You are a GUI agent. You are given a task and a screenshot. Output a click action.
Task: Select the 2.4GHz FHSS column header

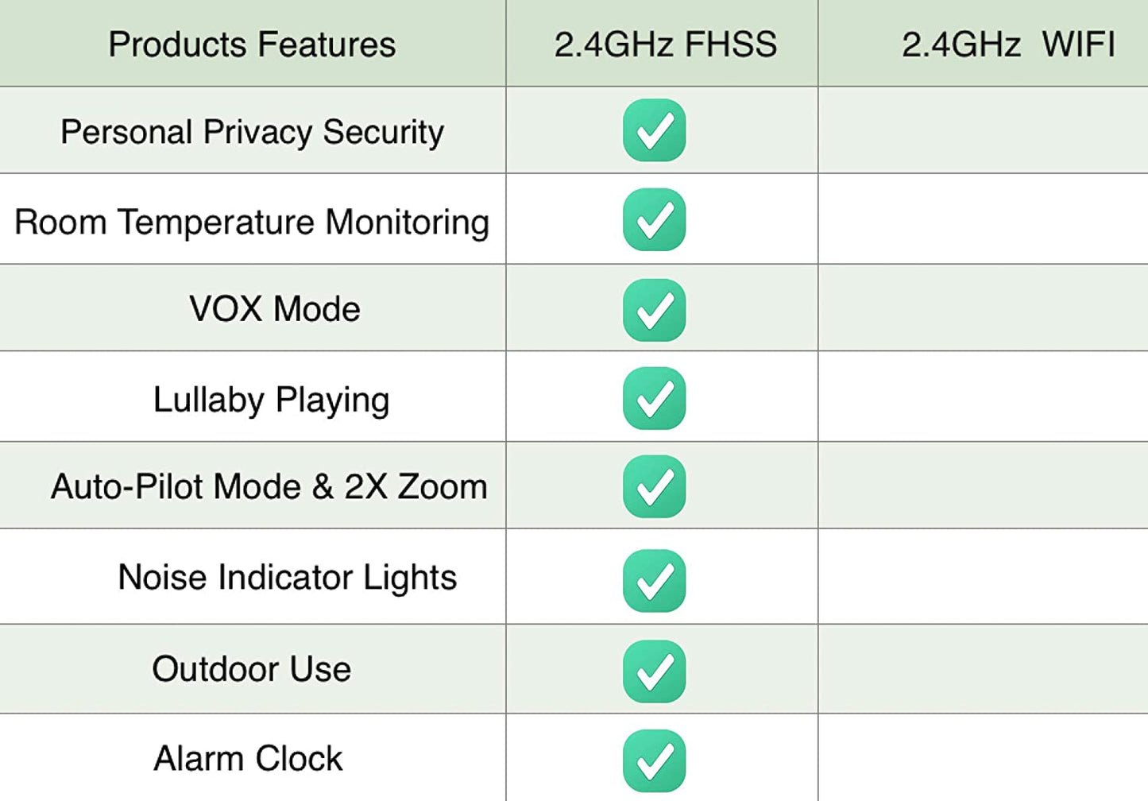point(665,44)
